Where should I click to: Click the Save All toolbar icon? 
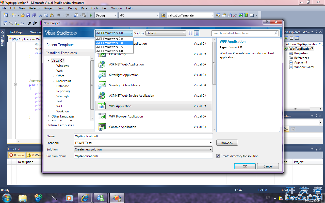coord(34,15)
